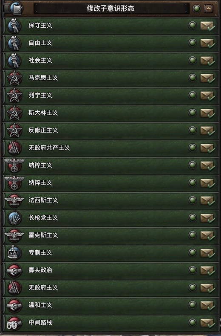Viewport: 221px width, 336px height.
Task: Click the rifles icon beside 无政府共产主义
Action: [14, 148]
